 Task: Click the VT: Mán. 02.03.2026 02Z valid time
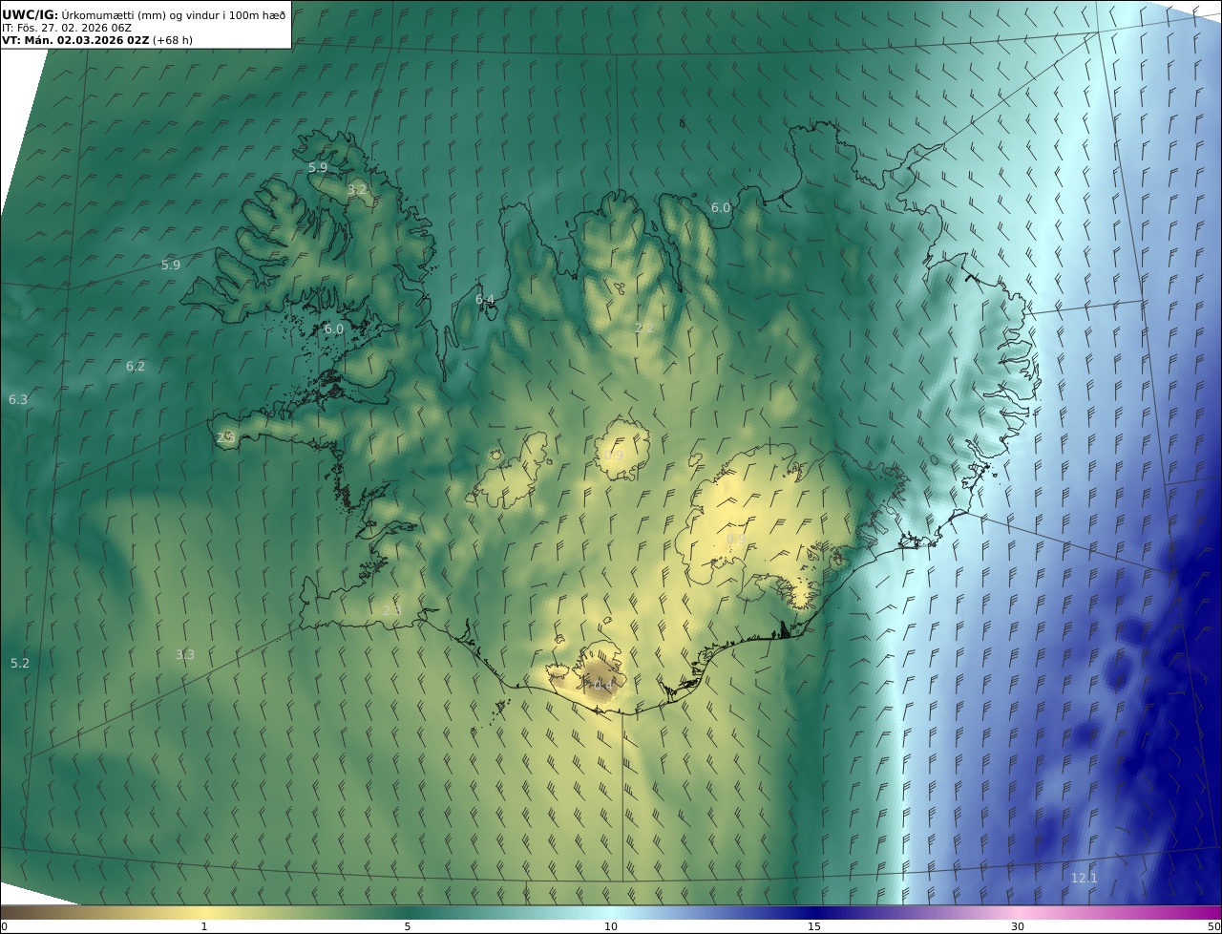[x=74, y=40]
